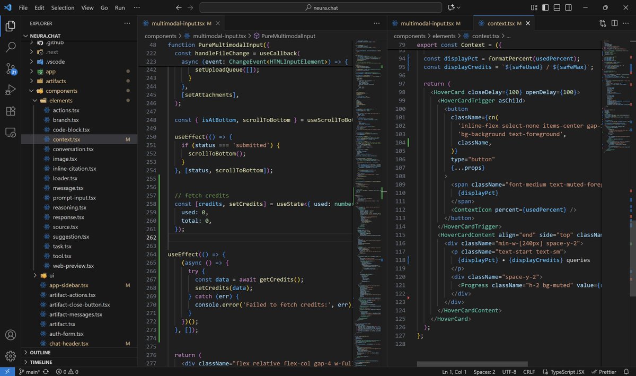Open Source Control view with 21 badge
The height and width of the screenshot is (376, 636).
11,68
